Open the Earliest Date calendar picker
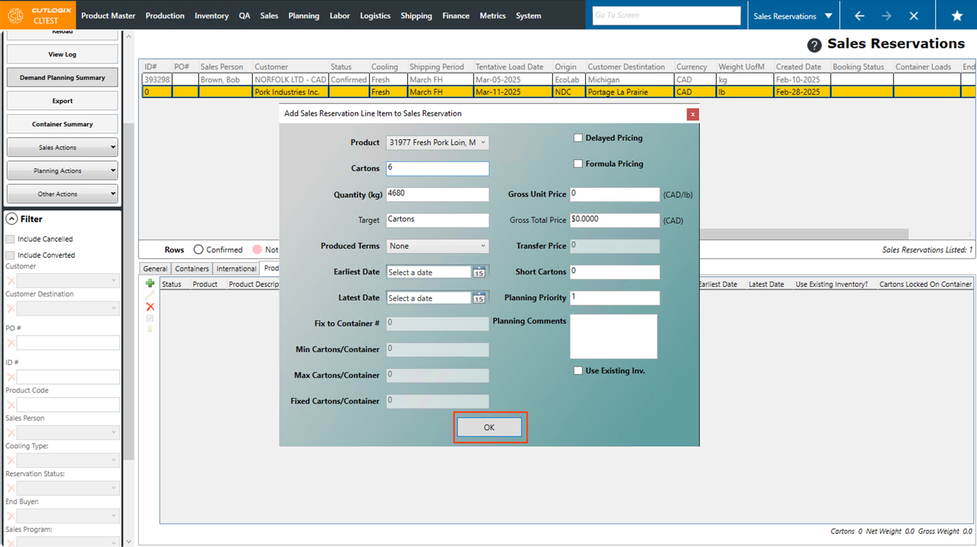The image size is (977, 547). point(479,273)
